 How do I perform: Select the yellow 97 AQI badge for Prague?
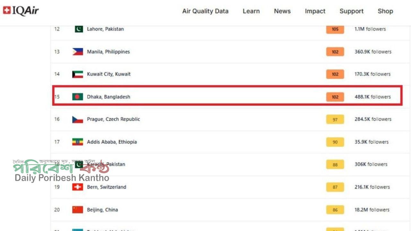[335, 119]
